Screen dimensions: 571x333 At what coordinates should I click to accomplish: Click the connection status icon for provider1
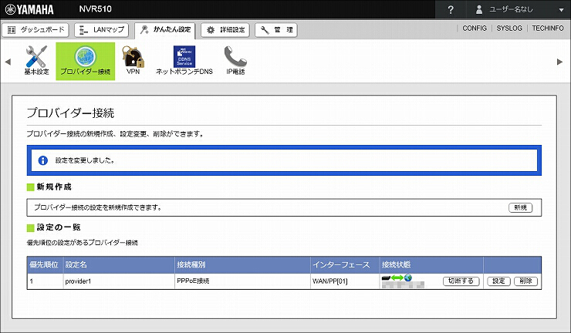click(x=397, y=278)
